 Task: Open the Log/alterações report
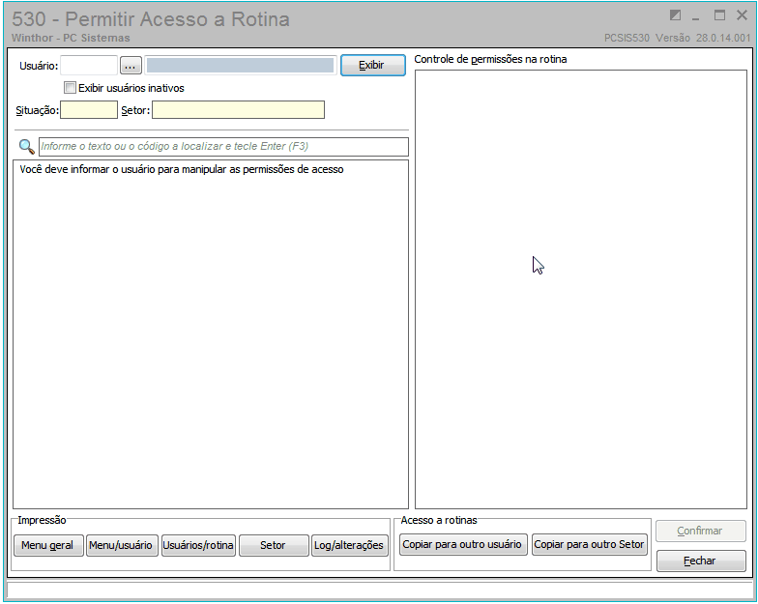click(350, 545)
